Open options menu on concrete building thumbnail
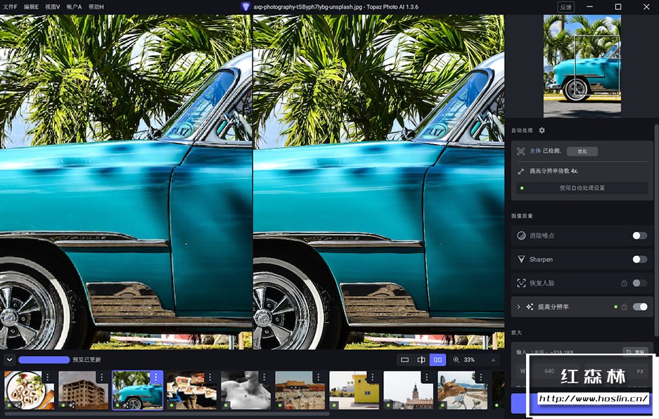Viewport: 659px width, 419px height. (x=101, y=377)
